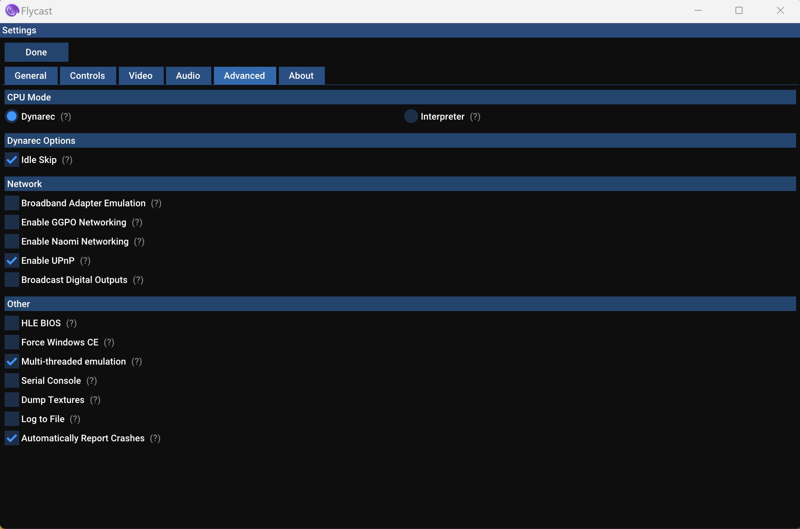Image resolution: width=800 pixels, height=529 pixels.
Task: View help for HLE BIOS option
Action: 71,323
